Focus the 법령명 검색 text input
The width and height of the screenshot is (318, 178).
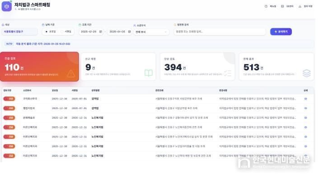click(x=220, y=32)
